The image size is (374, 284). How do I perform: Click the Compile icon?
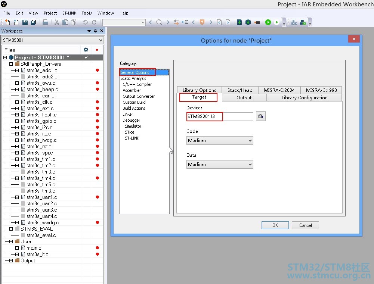239,22
